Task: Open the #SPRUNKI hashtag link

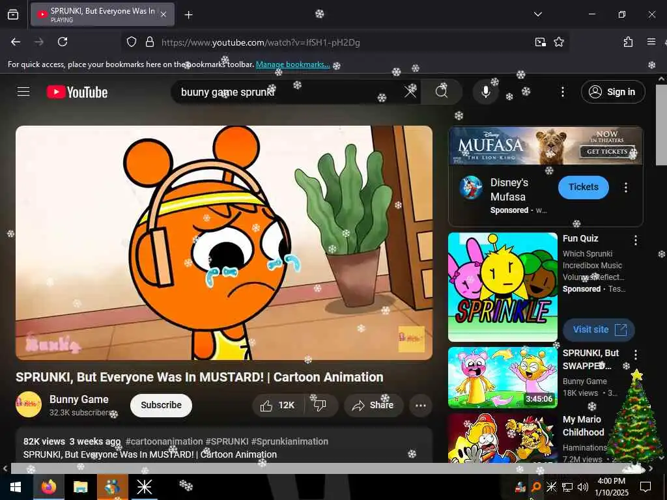Action: [227, 441]
